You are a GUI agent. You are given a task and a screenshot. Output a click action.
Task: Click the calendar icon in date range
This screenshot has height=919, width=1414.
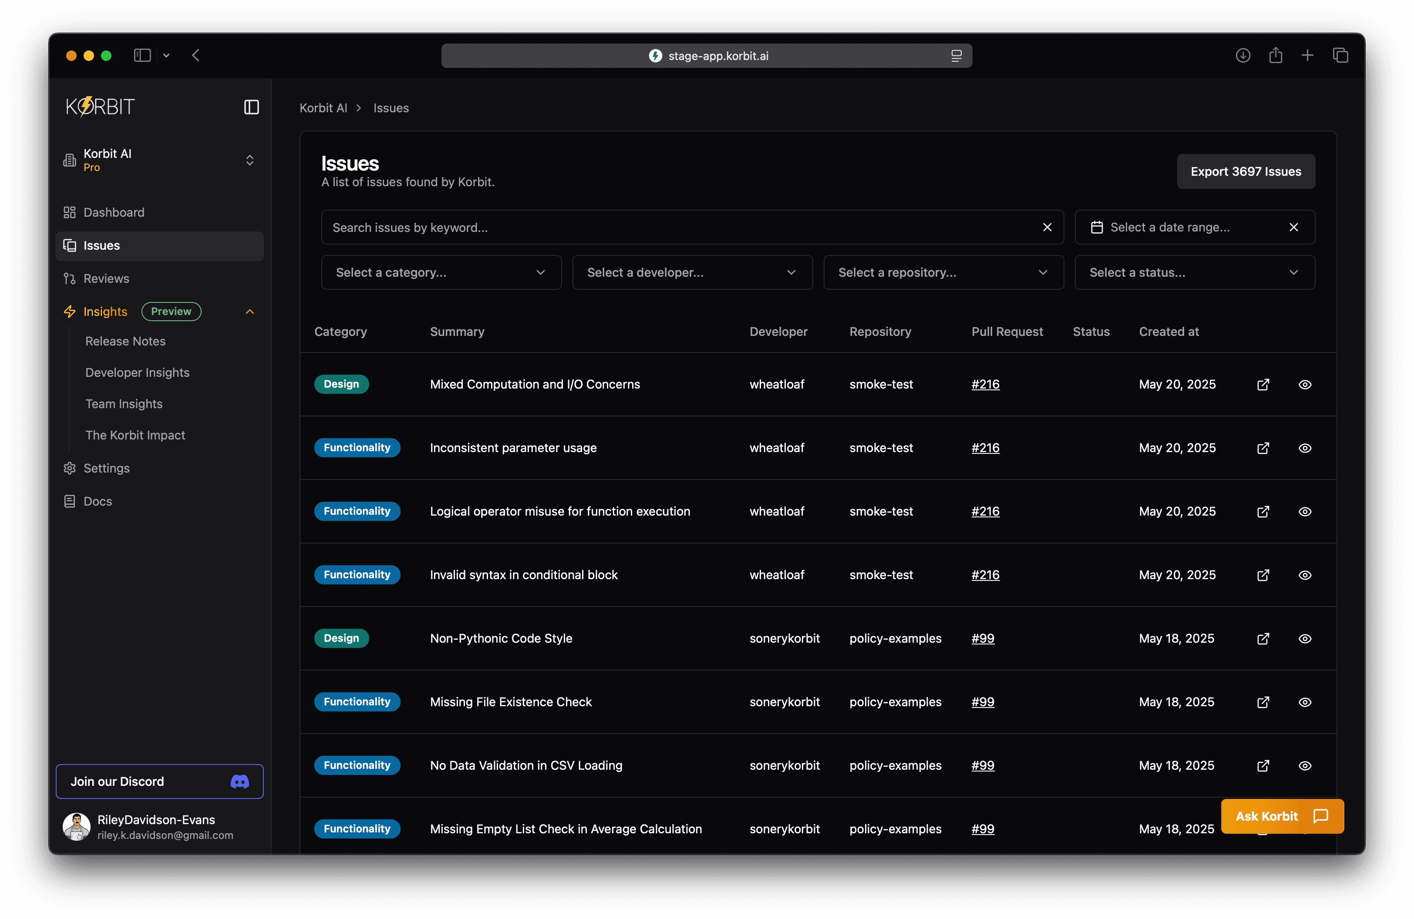pyautogui.click(x=1097, y=228)
